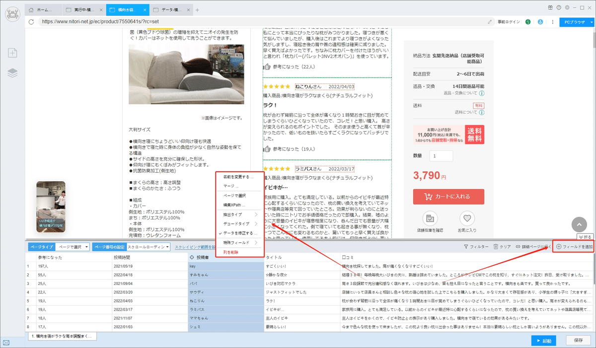This screenshot has width=596, height=348.
Task: Choose マージ in context menu
Action: point(240,186)
